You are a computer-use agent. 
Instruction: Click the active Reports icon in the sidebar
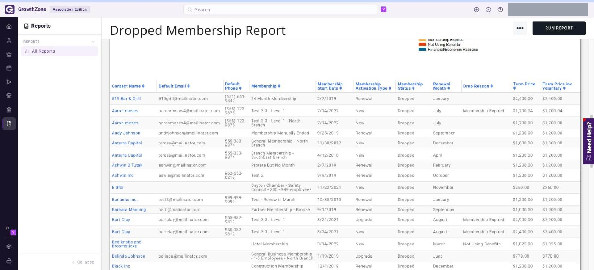(9, 124)
